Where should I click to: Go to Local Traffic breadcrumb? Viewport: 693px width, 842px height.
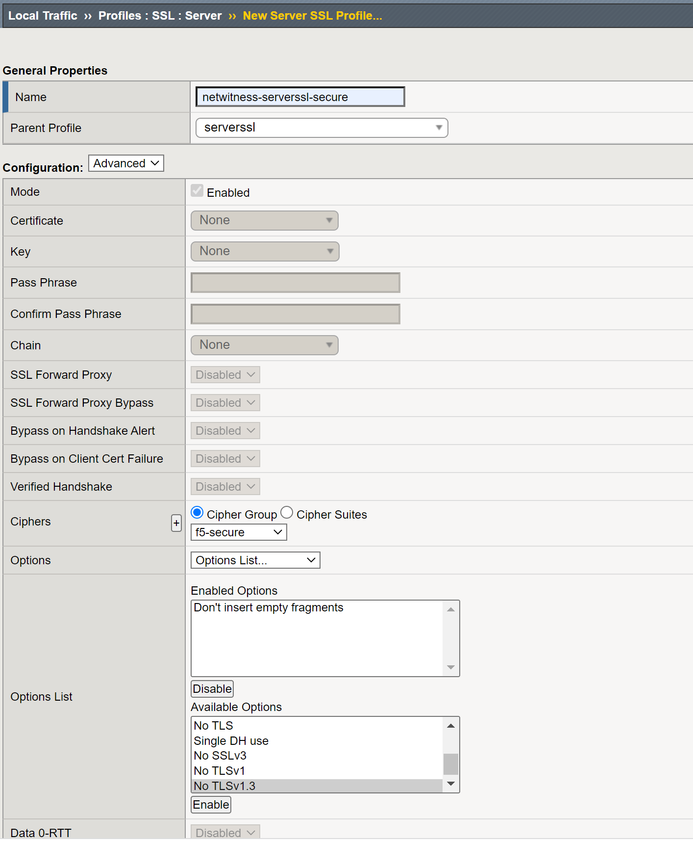pyautogui.click(x=43, y=16)
